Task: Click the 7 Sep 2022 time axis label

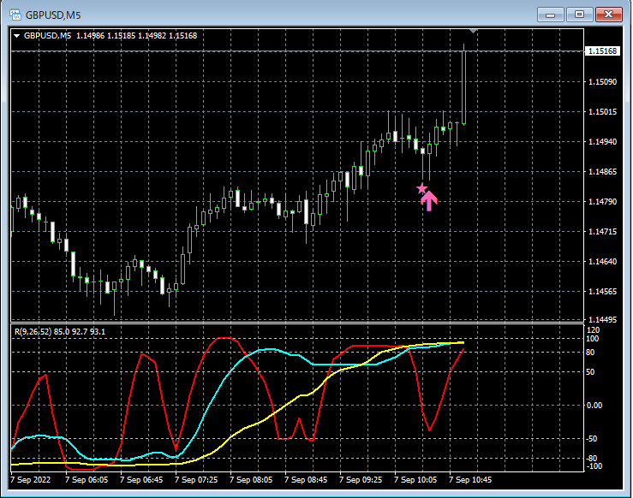Action: 31,480
